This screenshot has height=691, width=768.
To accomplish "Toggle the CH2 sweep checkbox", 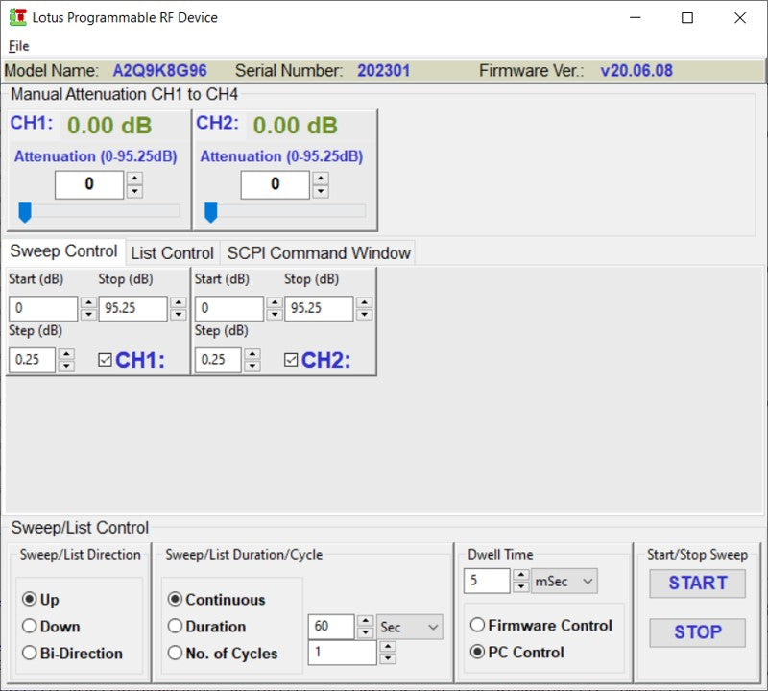I will tap(291, 360).
